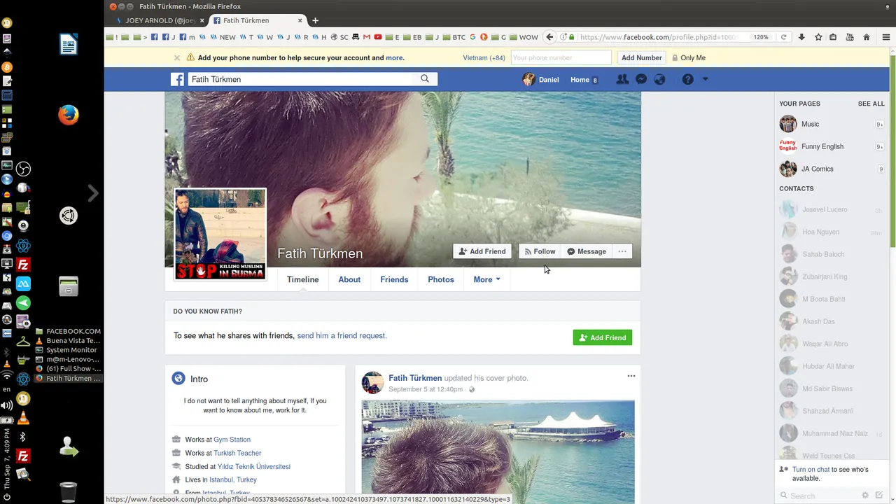
Task: Launch Firefox from the desktop icon
Action: tap(69, 115)
